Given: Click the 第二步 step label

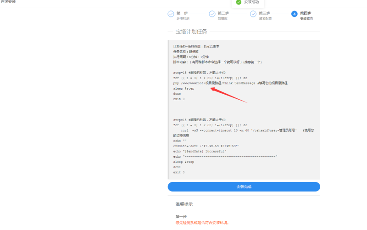Looking at the screenshot, I should [223, 13].
